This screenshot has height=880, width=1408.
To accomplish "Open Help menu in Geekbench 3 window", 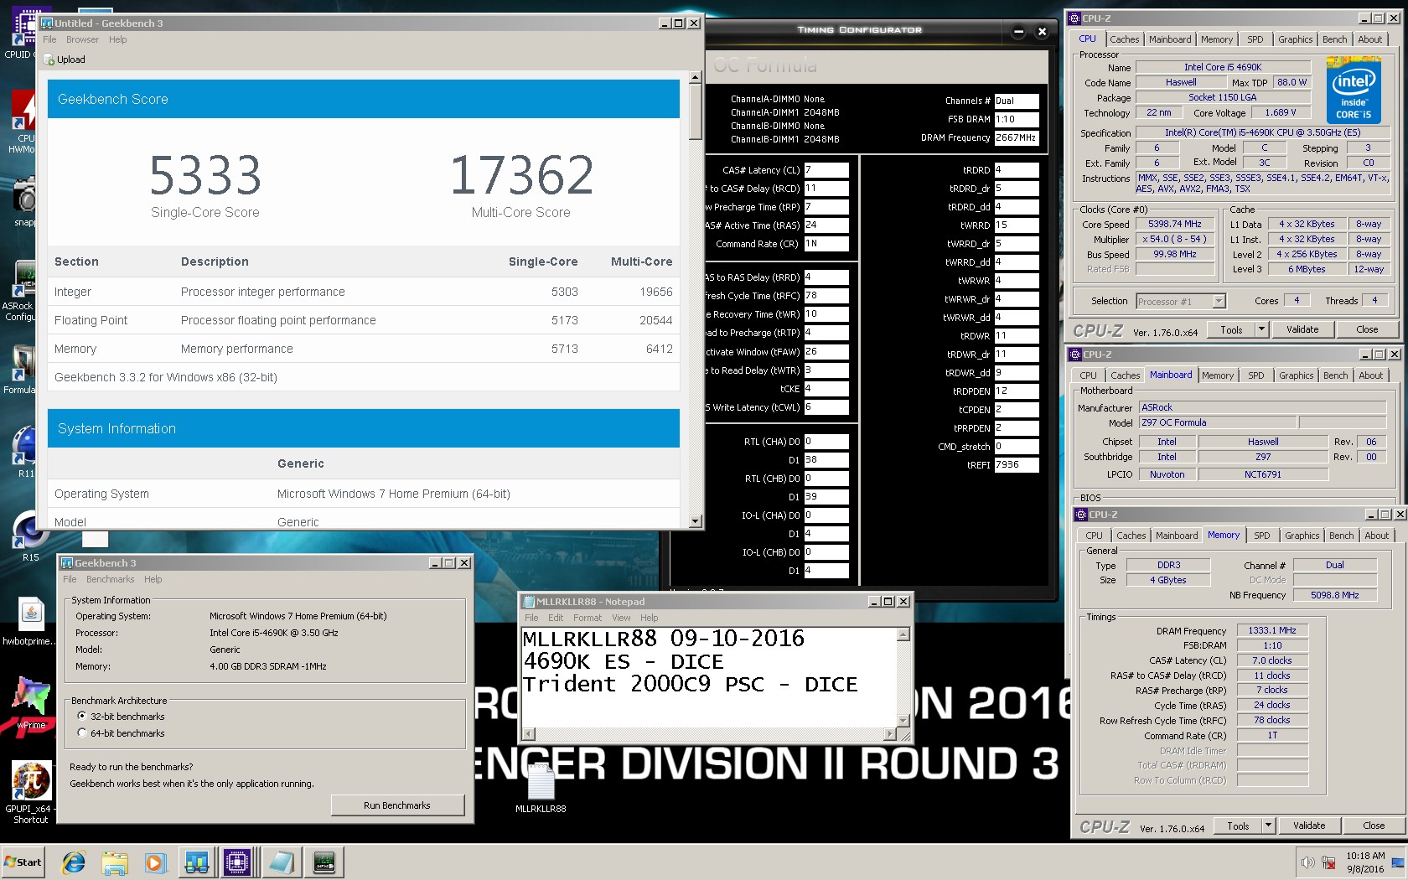I will [x=153, y=579].
